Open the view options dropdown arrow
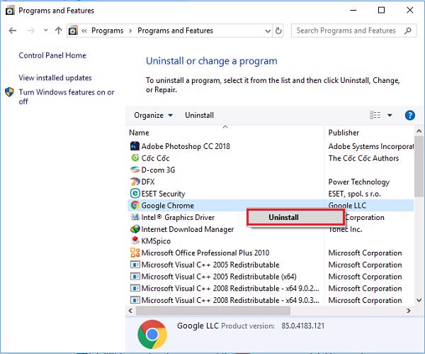The height and width of the screenshot is (354, 425). click(x=390, y=116)
